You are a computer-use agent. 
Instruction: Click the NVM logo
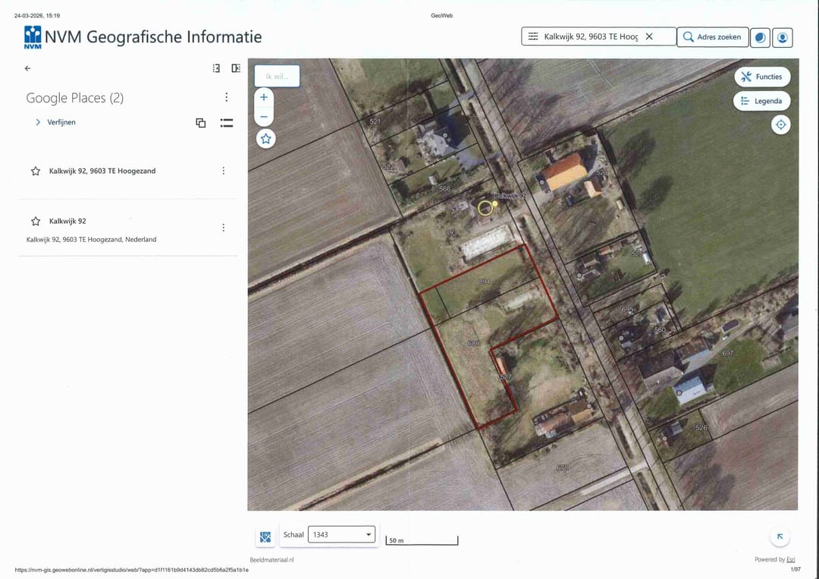(x=33, y=37)
